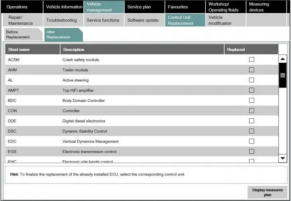Select the Vehicle management tab
The image size is (291, 201).
pyautogui.click(x=104, y=7)
